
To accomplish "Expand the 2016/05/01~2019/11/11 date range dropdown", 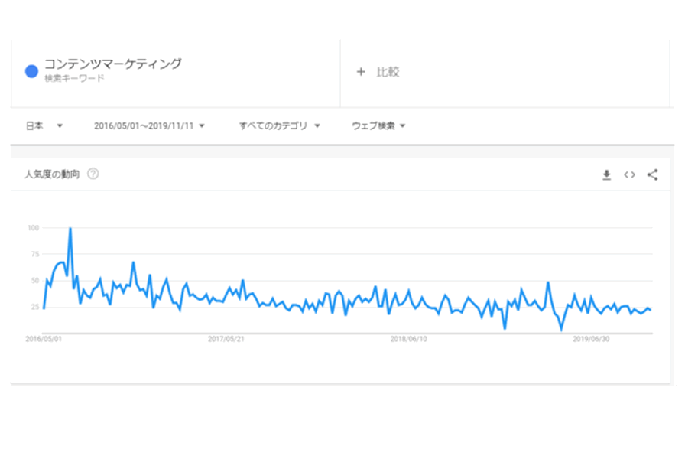I will tap(149, 126).
